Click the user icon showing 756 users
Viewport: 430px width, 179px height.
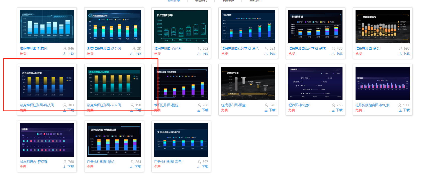click(333, 105)
